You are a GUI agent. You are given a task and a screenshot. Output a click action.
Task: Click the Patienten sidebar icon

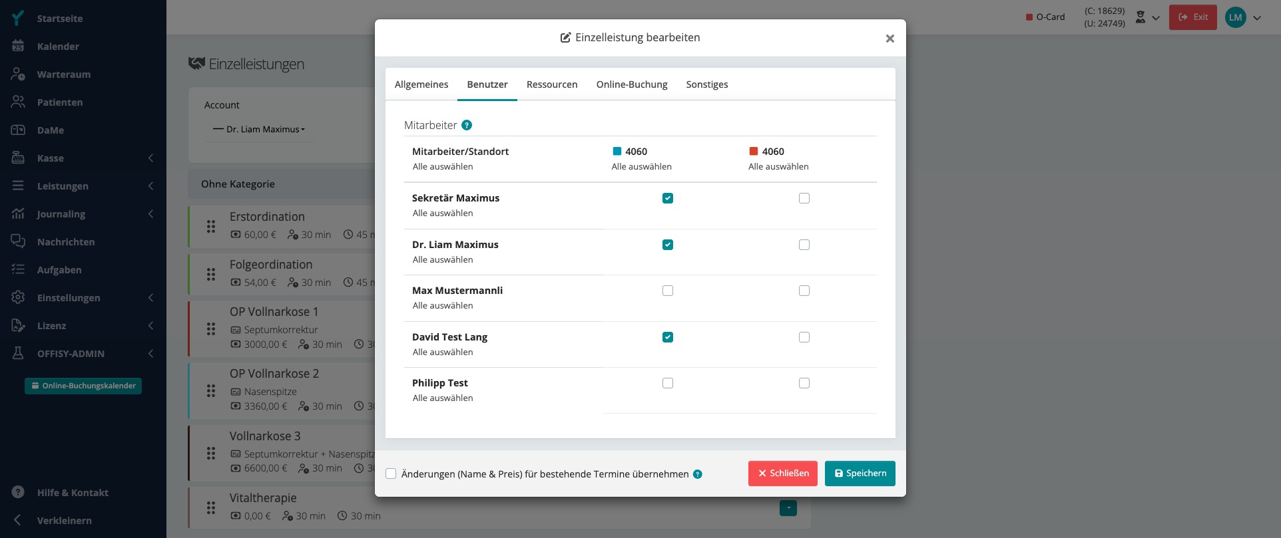pyautogui.click(x=18, y=102)
